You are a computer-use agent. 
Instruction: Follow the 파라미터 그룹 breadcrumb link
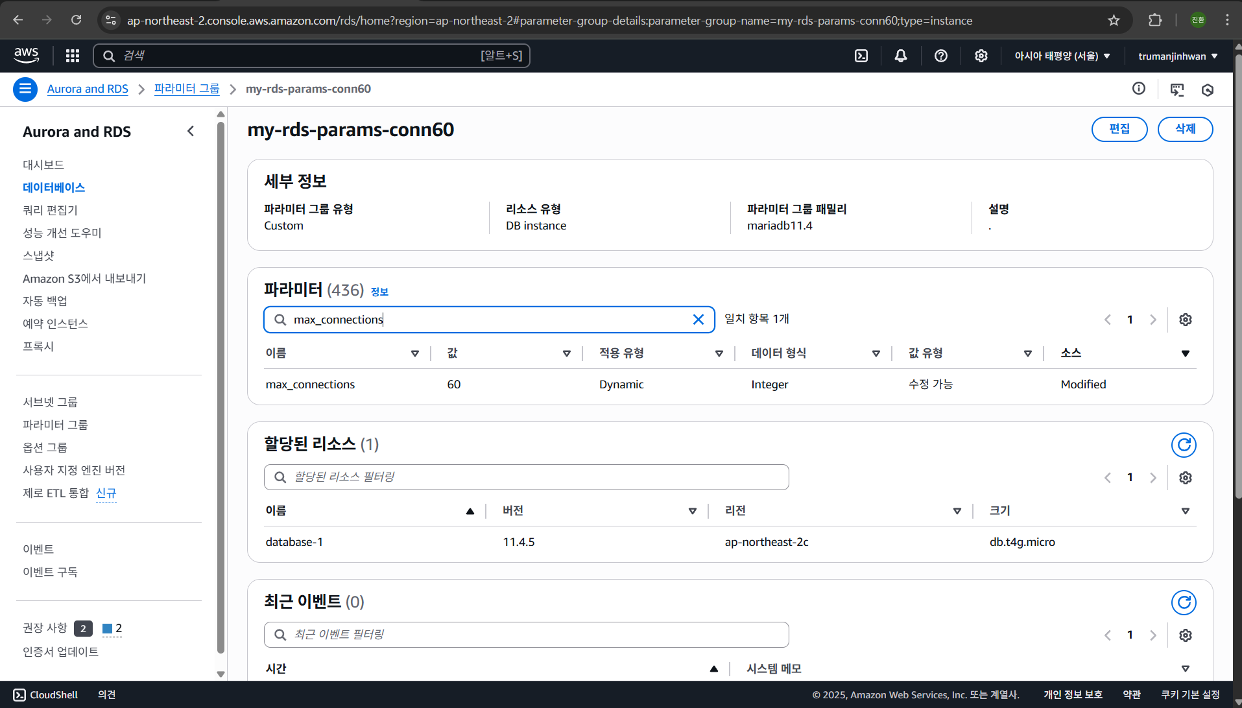(187, 89)
